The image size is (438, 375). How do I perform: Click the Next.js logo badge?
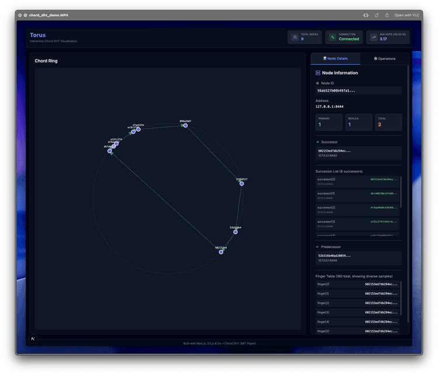coord(33,338)
